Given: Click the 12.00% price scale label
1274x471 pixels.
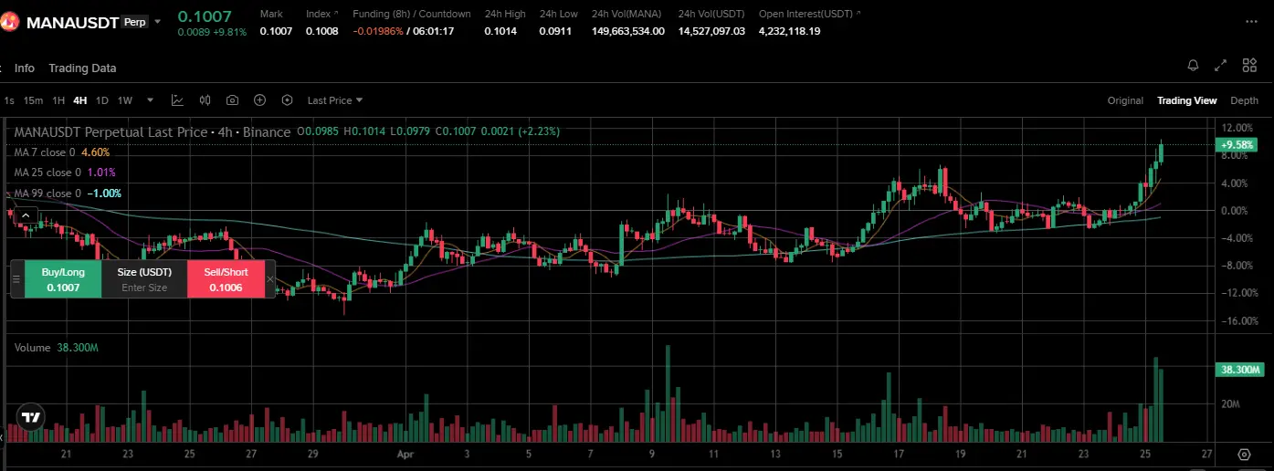Looking at the screenshot, I should 1237,128.
